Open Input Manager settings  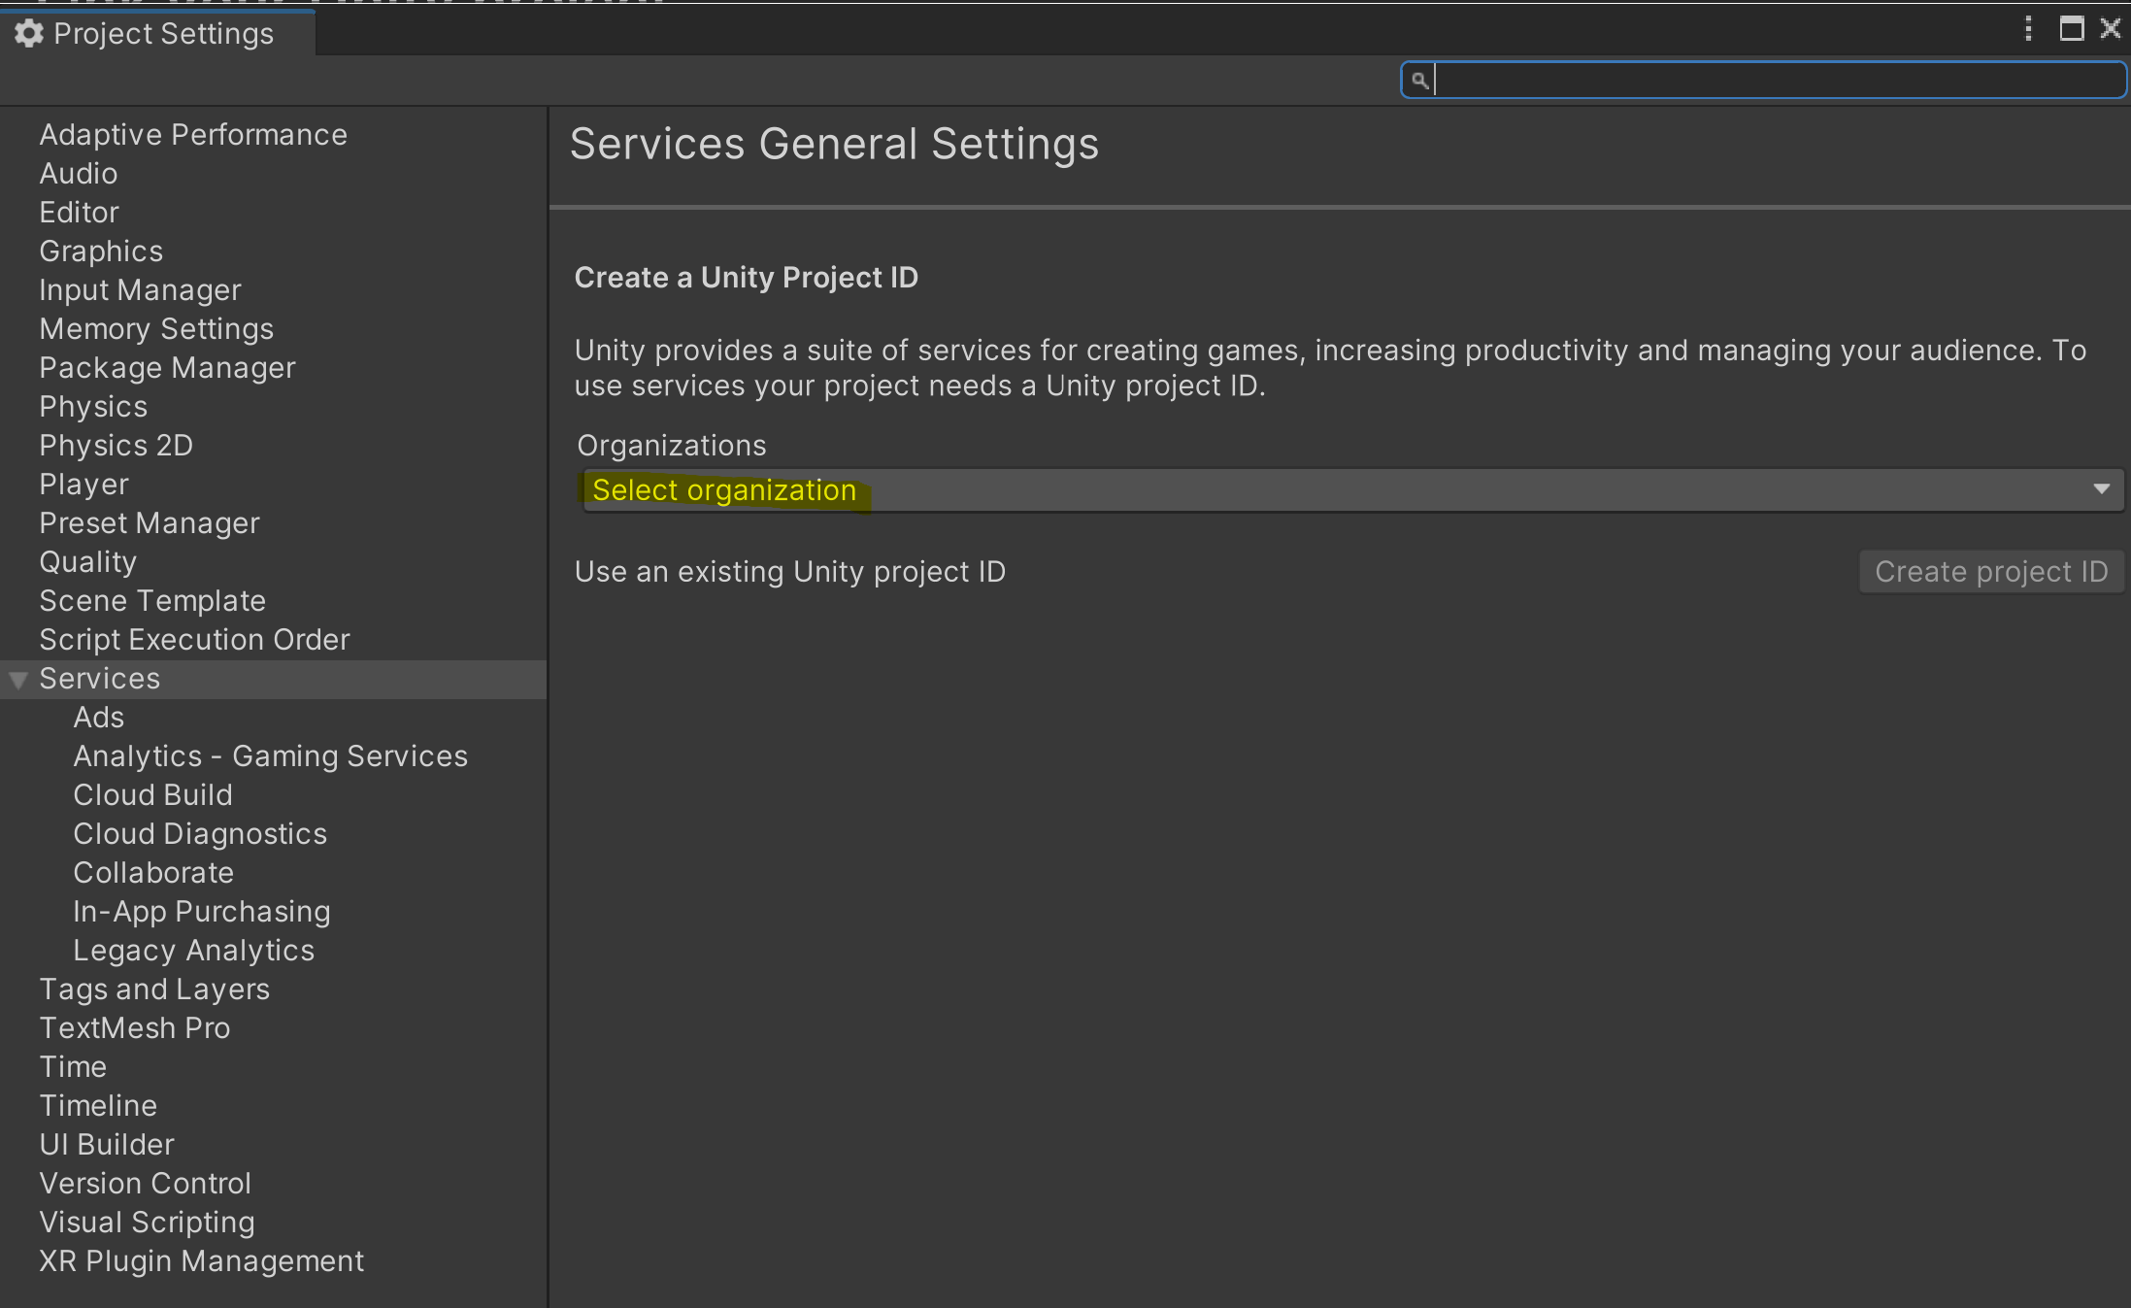click(x=140, y=290)
